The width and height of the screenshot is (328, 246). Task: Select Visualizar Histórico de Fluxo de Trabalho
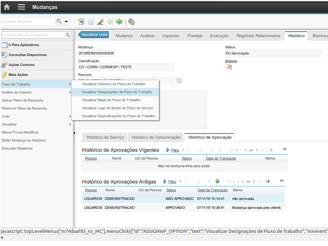click(115, 84)
